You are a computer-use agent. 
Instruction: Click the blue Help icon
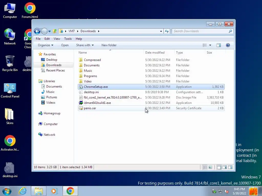tap(228, 45)
